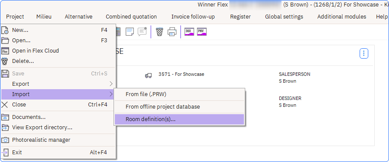Open the Alternative menu
The width and height of the screenshot is (389, 162).
click(79, 17)
